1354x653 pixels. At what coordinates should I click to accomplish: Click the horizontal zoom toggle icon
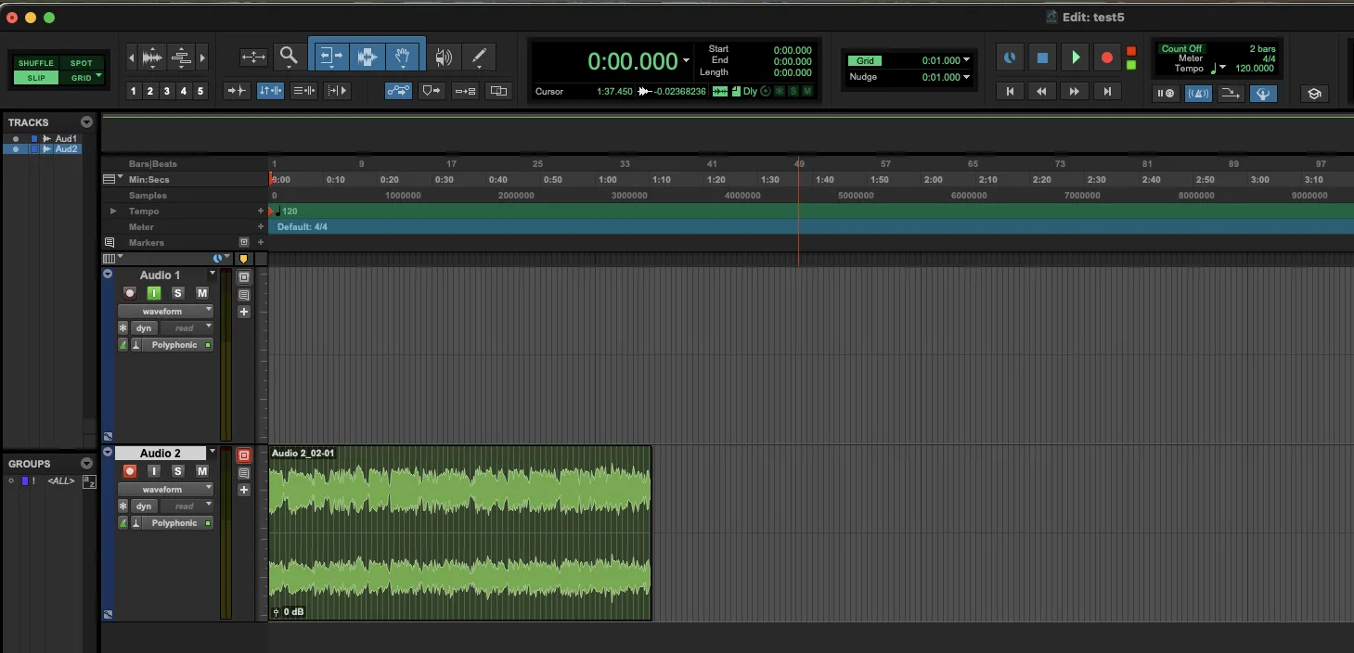253,58
